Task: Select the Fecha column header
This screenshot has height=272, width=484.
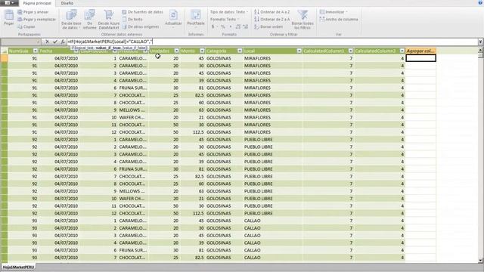Action: pyautogui.click(x=59, y=51)
